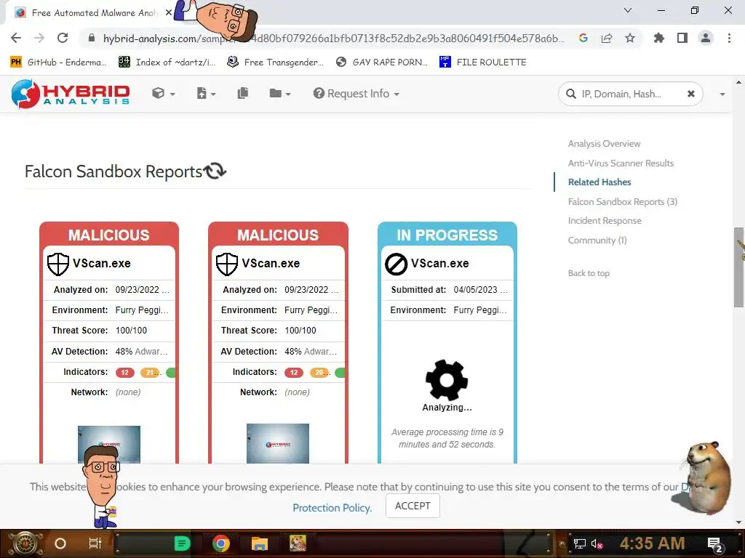Click the page vertical scrollbar thumb
This screenshot has height=558, width=745.
738,267
